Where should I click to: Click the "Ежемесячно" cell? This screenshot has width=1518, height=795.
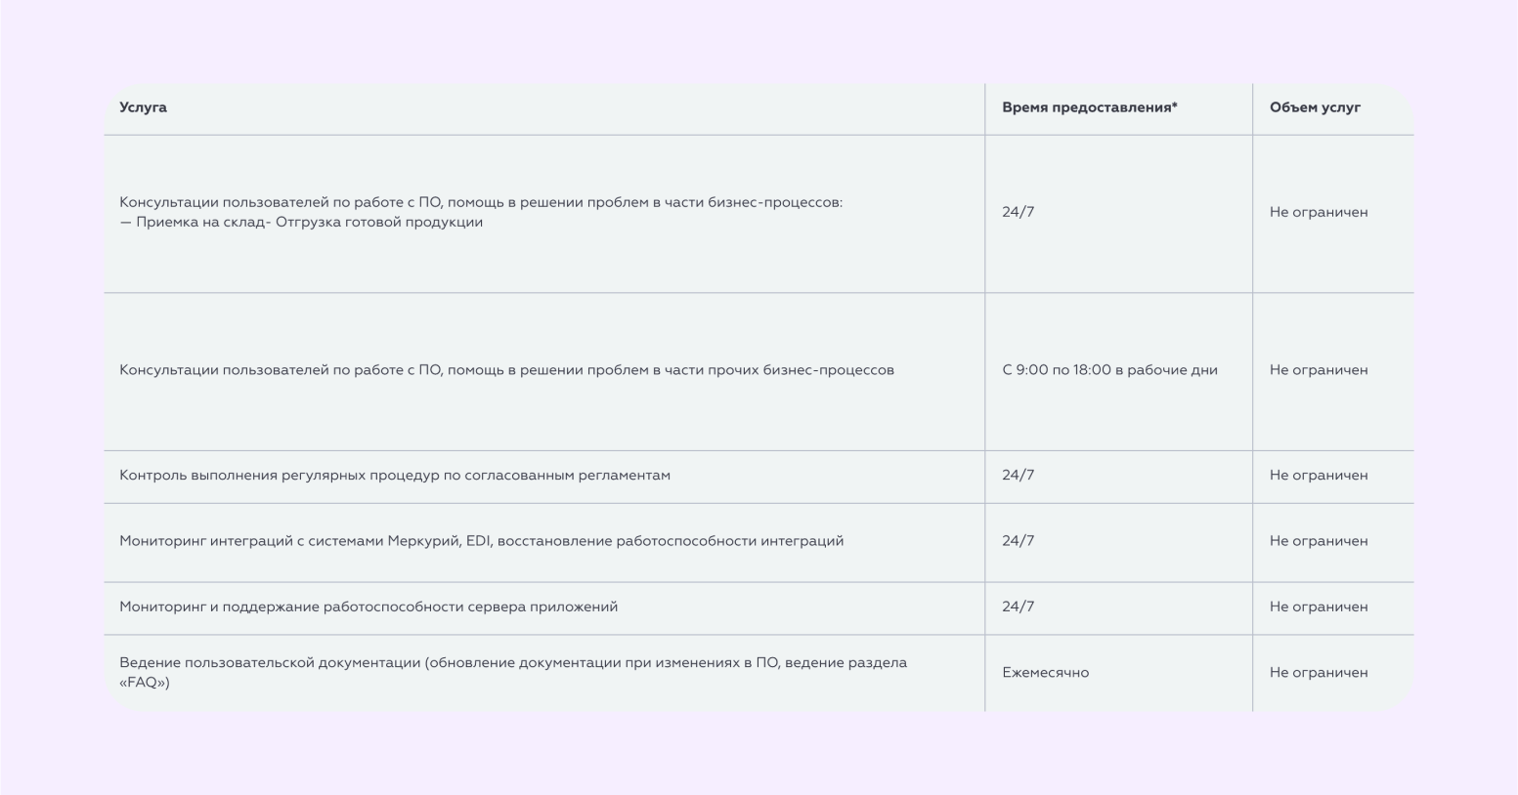[1045, 673]
